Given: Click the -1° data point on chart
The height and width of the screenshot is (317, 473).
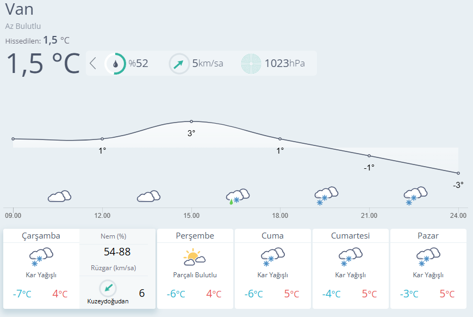Looking at the screenshot, I should [x=369, y=156].
